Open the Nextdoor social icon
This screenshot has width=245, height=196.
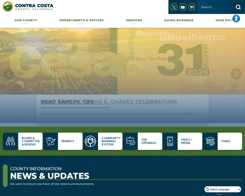click(x=192, y=7)
